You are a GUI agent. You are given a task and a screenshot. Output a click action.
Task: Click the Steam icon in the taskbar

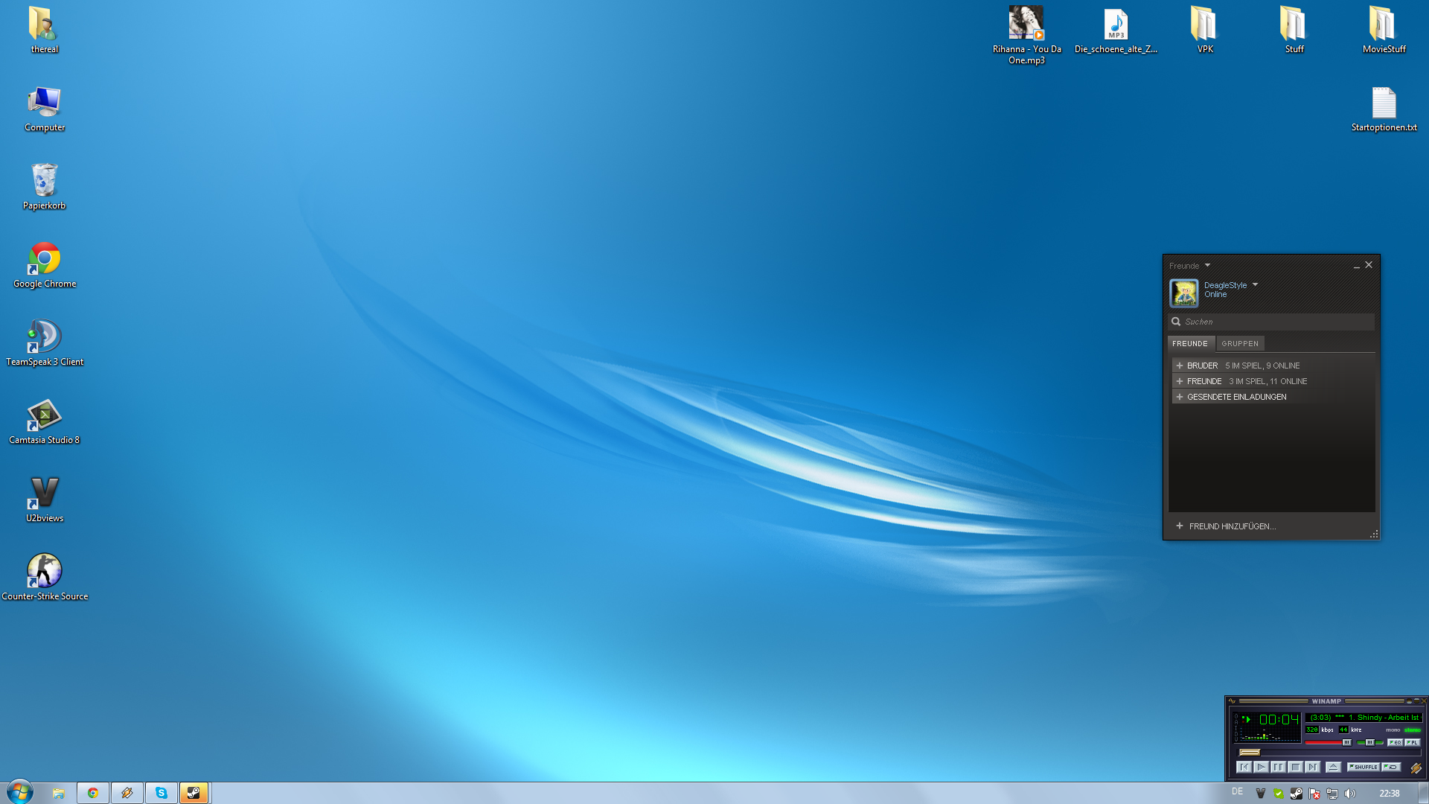pyautogui.click(x=194, y=793)
